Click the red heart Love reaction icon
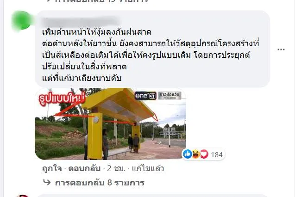This screenshot has height=197, width=295. [x=204, y=154]
